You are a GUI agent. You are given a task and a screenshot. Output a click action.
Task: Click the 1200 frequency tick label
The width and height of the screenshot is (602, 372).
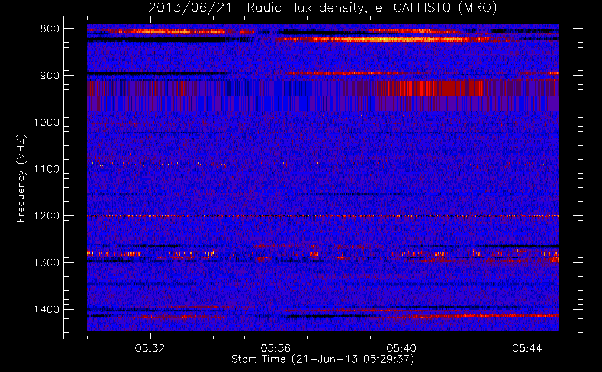(47, 216)
